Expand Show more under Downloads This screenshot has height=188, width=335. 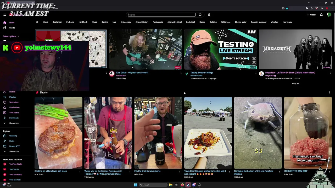click(x=14, y=123)
